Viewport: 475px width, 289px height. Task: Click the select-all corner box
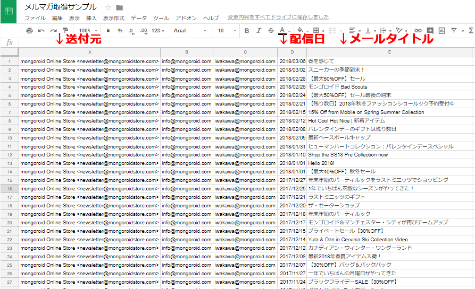[10, 52]
